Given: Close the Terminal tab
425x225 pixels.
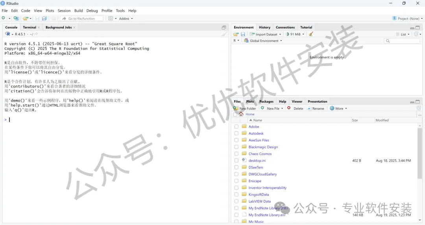Looking at the screenshot, I should click(x=39, y=28).
